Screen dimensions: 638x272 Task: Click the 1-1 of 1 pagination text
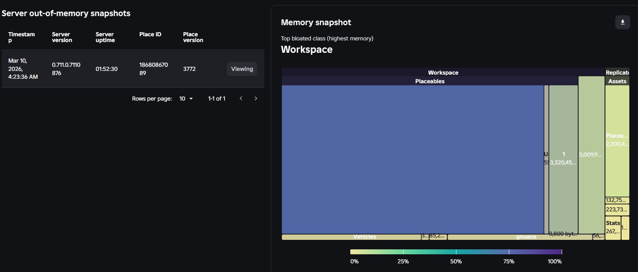click(217, 98)
